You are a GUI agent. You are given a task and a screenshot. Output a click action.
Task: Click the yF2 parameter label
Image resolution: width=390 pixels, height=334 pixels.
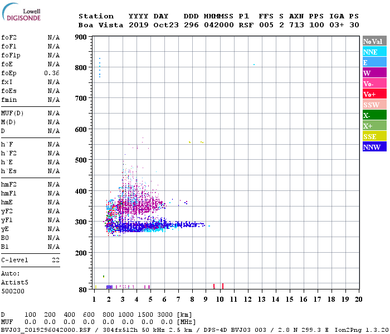click(7, 212)
